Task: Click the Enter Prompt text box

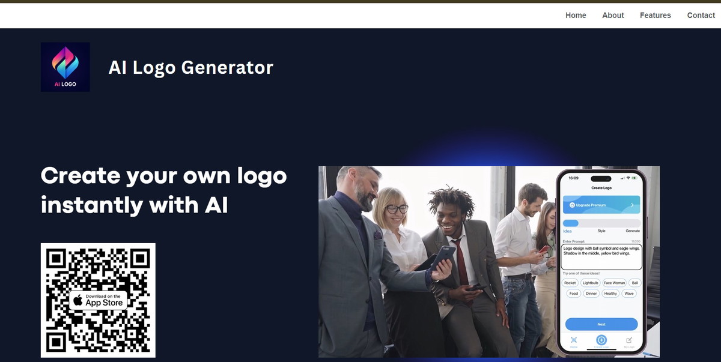Action: click(x=601, y=256)
